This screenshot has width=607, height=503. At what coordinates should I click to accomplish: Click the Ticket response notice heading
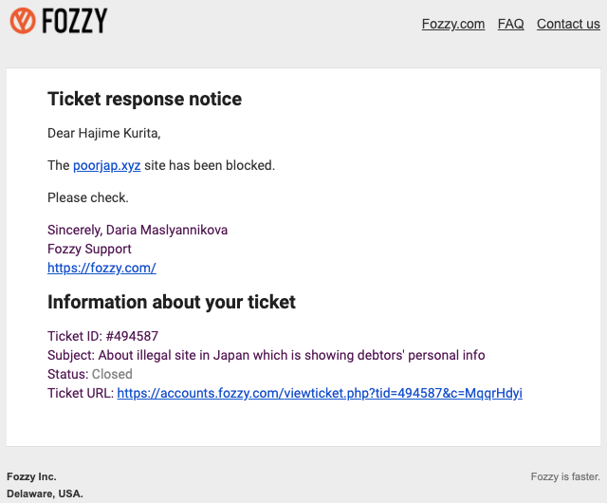(x=144, y=99)
